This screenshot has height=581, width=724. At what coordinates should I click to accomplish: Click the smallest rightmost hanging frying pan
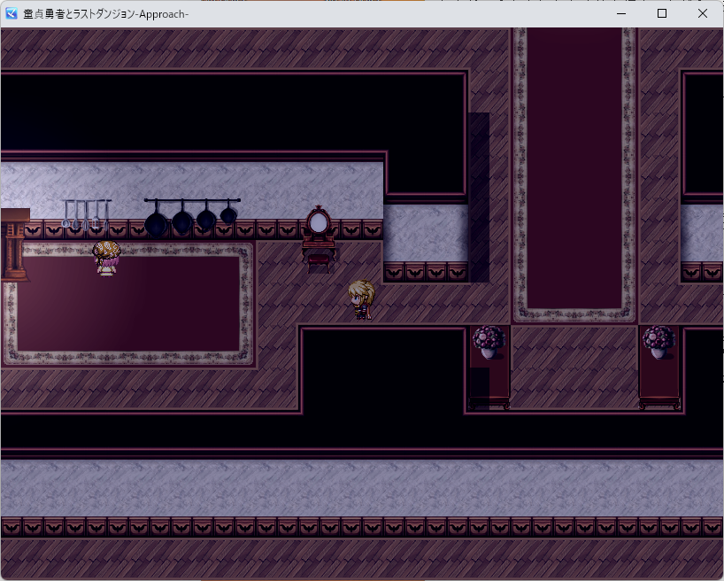click(x=228, y=213)
